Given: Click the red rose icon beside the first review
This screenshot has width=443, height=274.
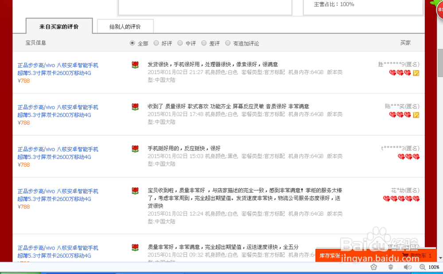Looking at the screenshot, I should (135, 65).
